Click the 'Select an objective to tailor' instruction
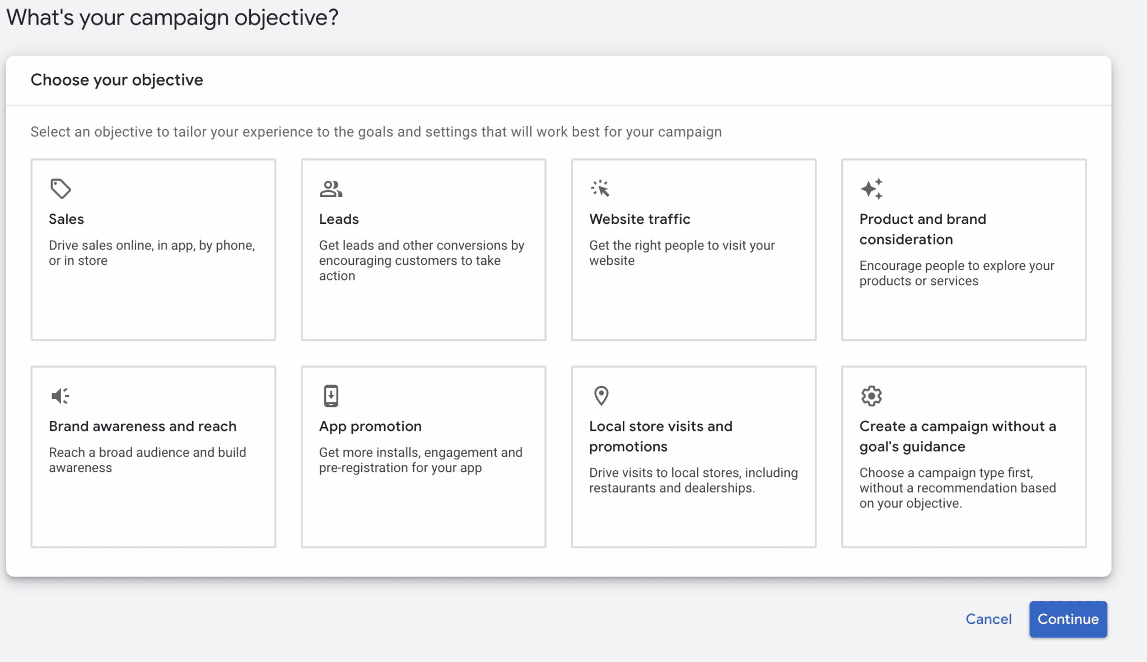The width and height of the screenshot is (1147, 662). 376,132
